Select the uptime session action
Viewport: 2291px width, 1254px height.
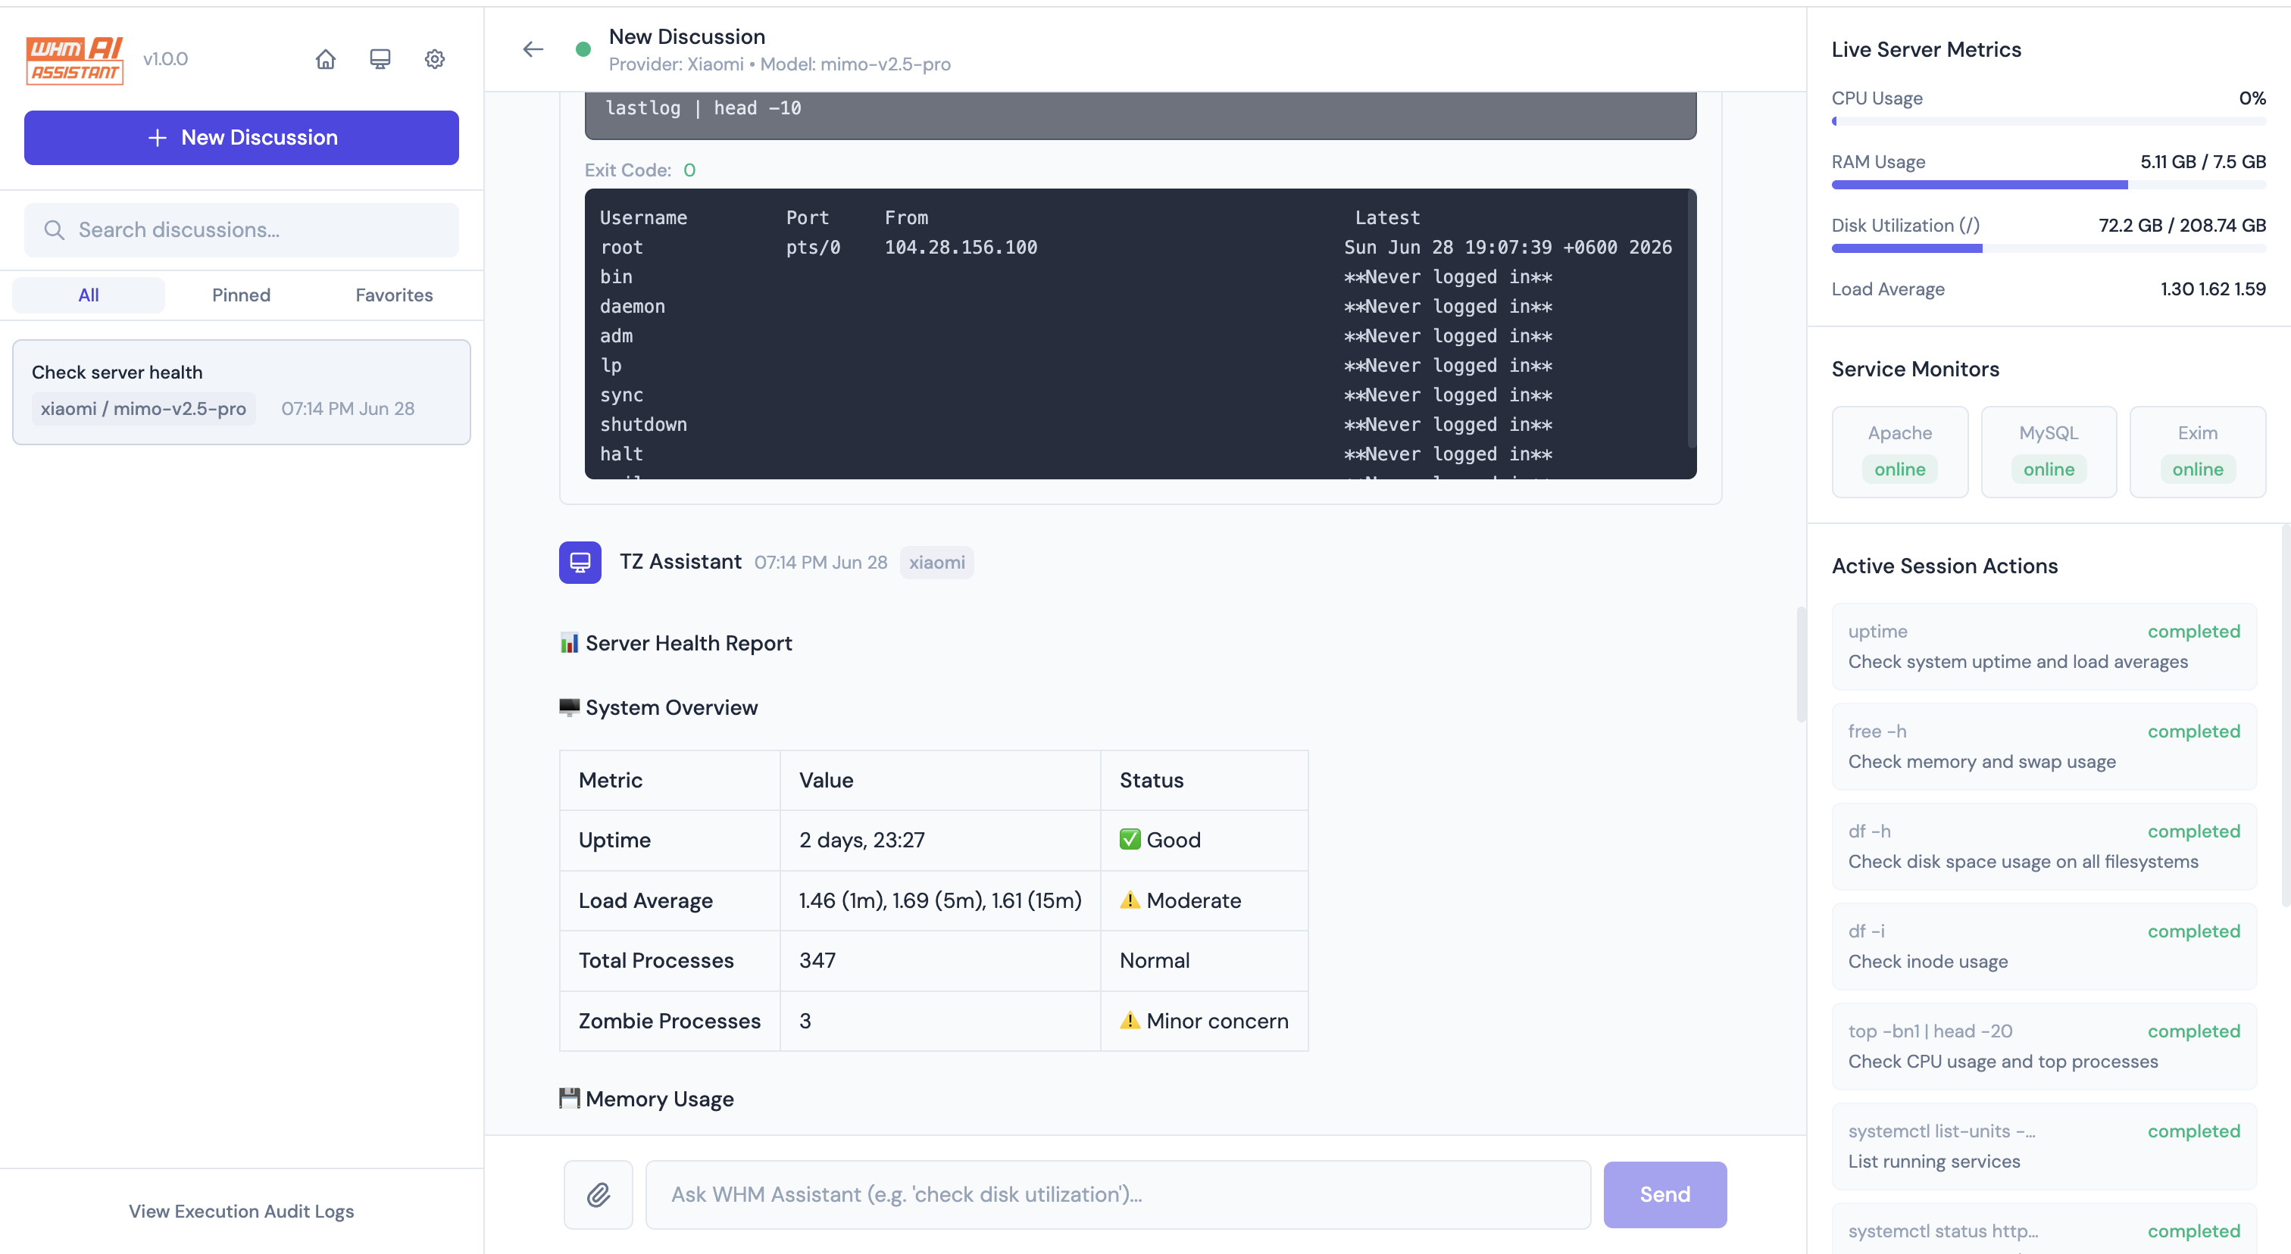[x=2044, y=646]
